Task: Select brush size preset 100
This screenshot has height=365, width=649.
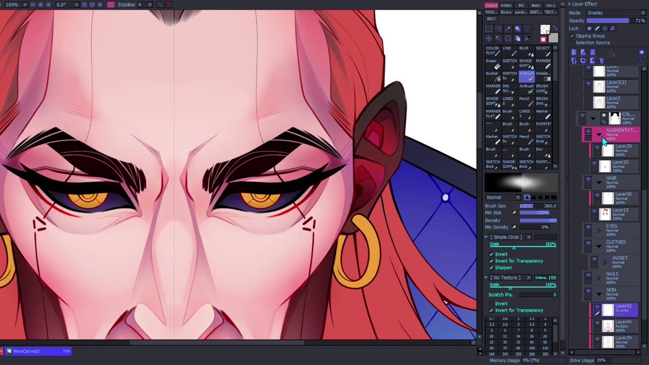Action: pyautogui.click(x=532, y=348)
